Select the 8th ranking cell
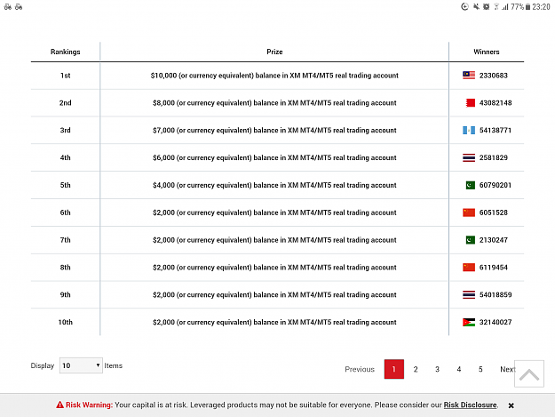Image resolution: width=555 pixels, height=417 pixels. pos(65,267)
